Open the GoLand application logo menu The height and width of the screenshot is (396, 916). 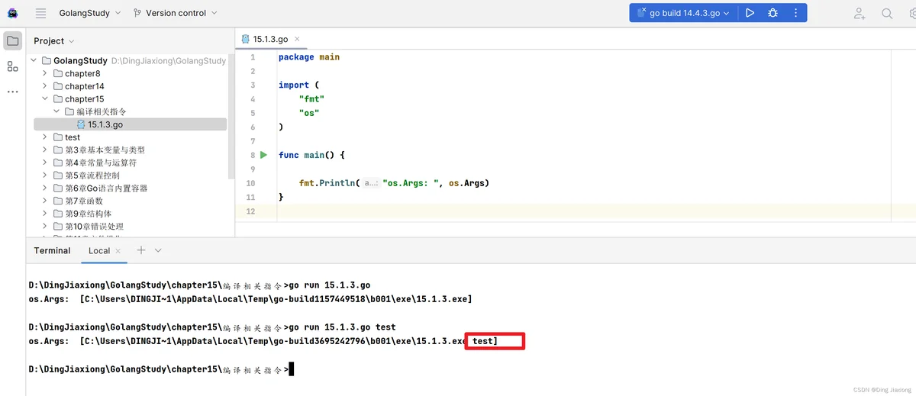(x=13, y=13)
